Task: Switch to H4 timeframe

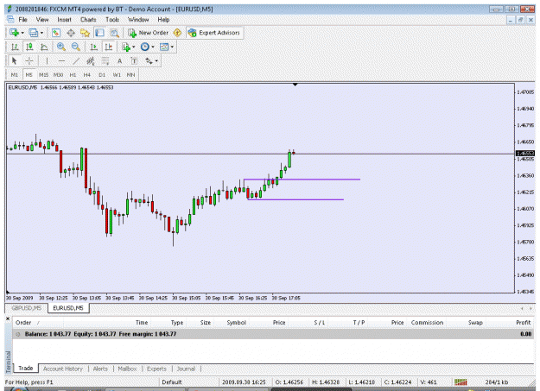Action: coord(87,75)
